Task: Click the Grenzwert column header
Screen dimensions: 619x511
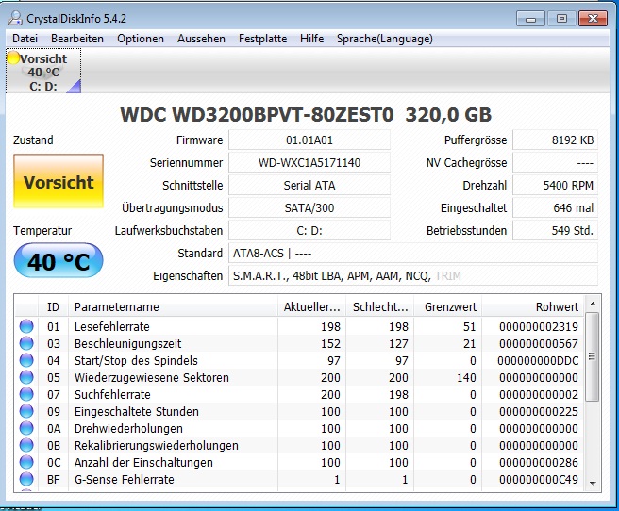Action: [447, 306]
